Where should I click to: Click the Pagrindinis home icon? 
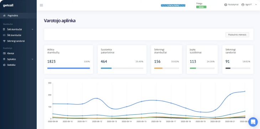click(x=5, y=16)
